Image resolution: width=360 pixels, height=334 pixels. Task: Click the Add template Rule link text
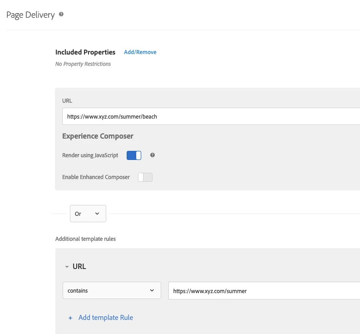click(106, 318)
